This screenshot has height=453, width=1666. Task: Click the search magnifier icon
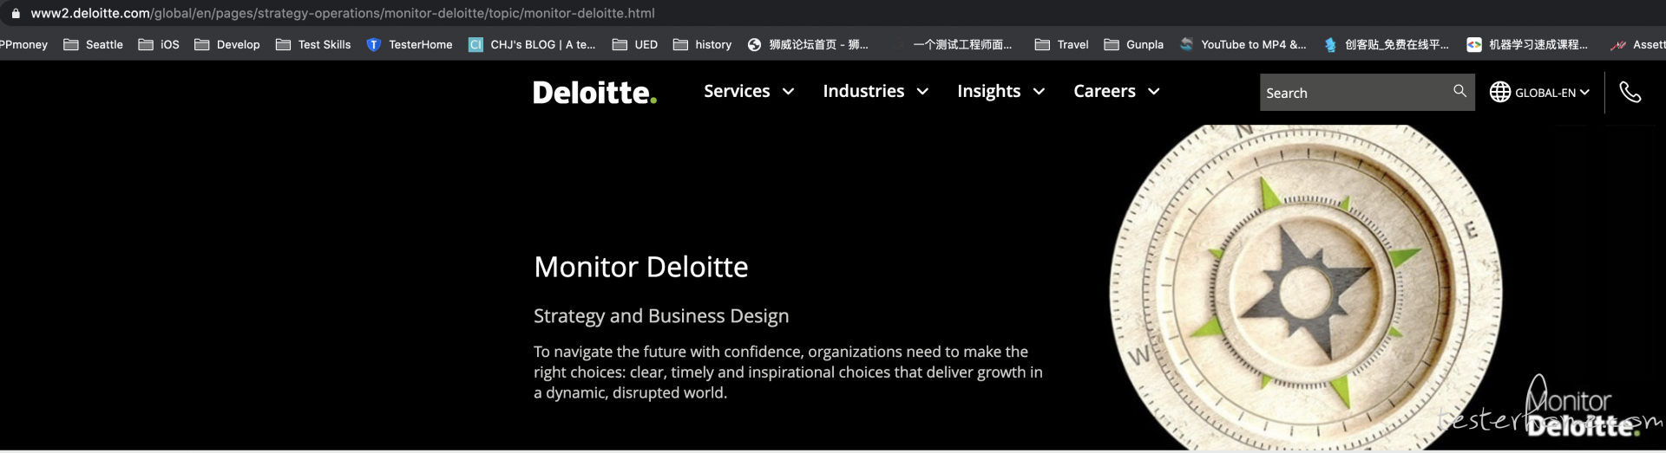pos(1459,91)
